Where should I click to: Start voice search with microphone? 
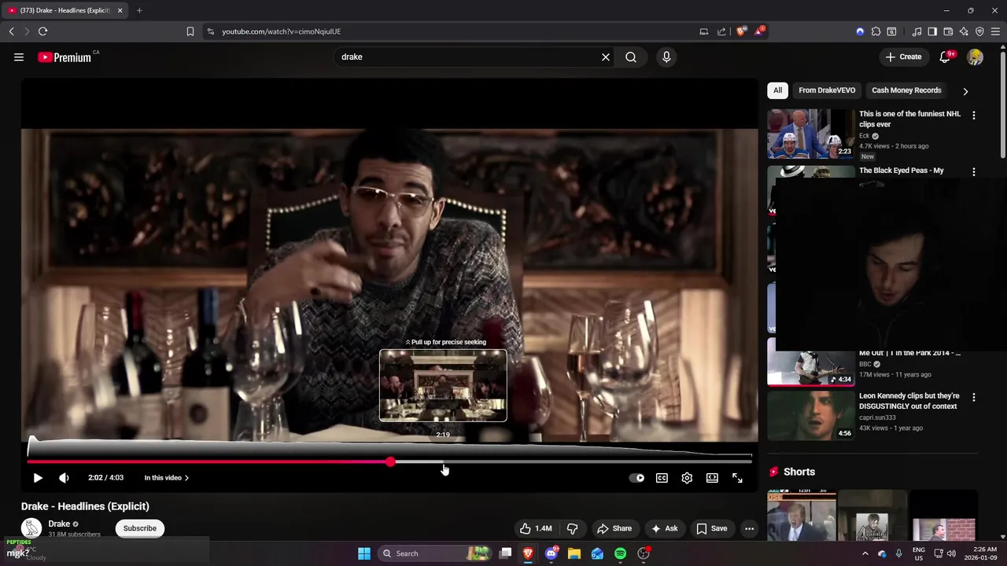pos(666,57)
